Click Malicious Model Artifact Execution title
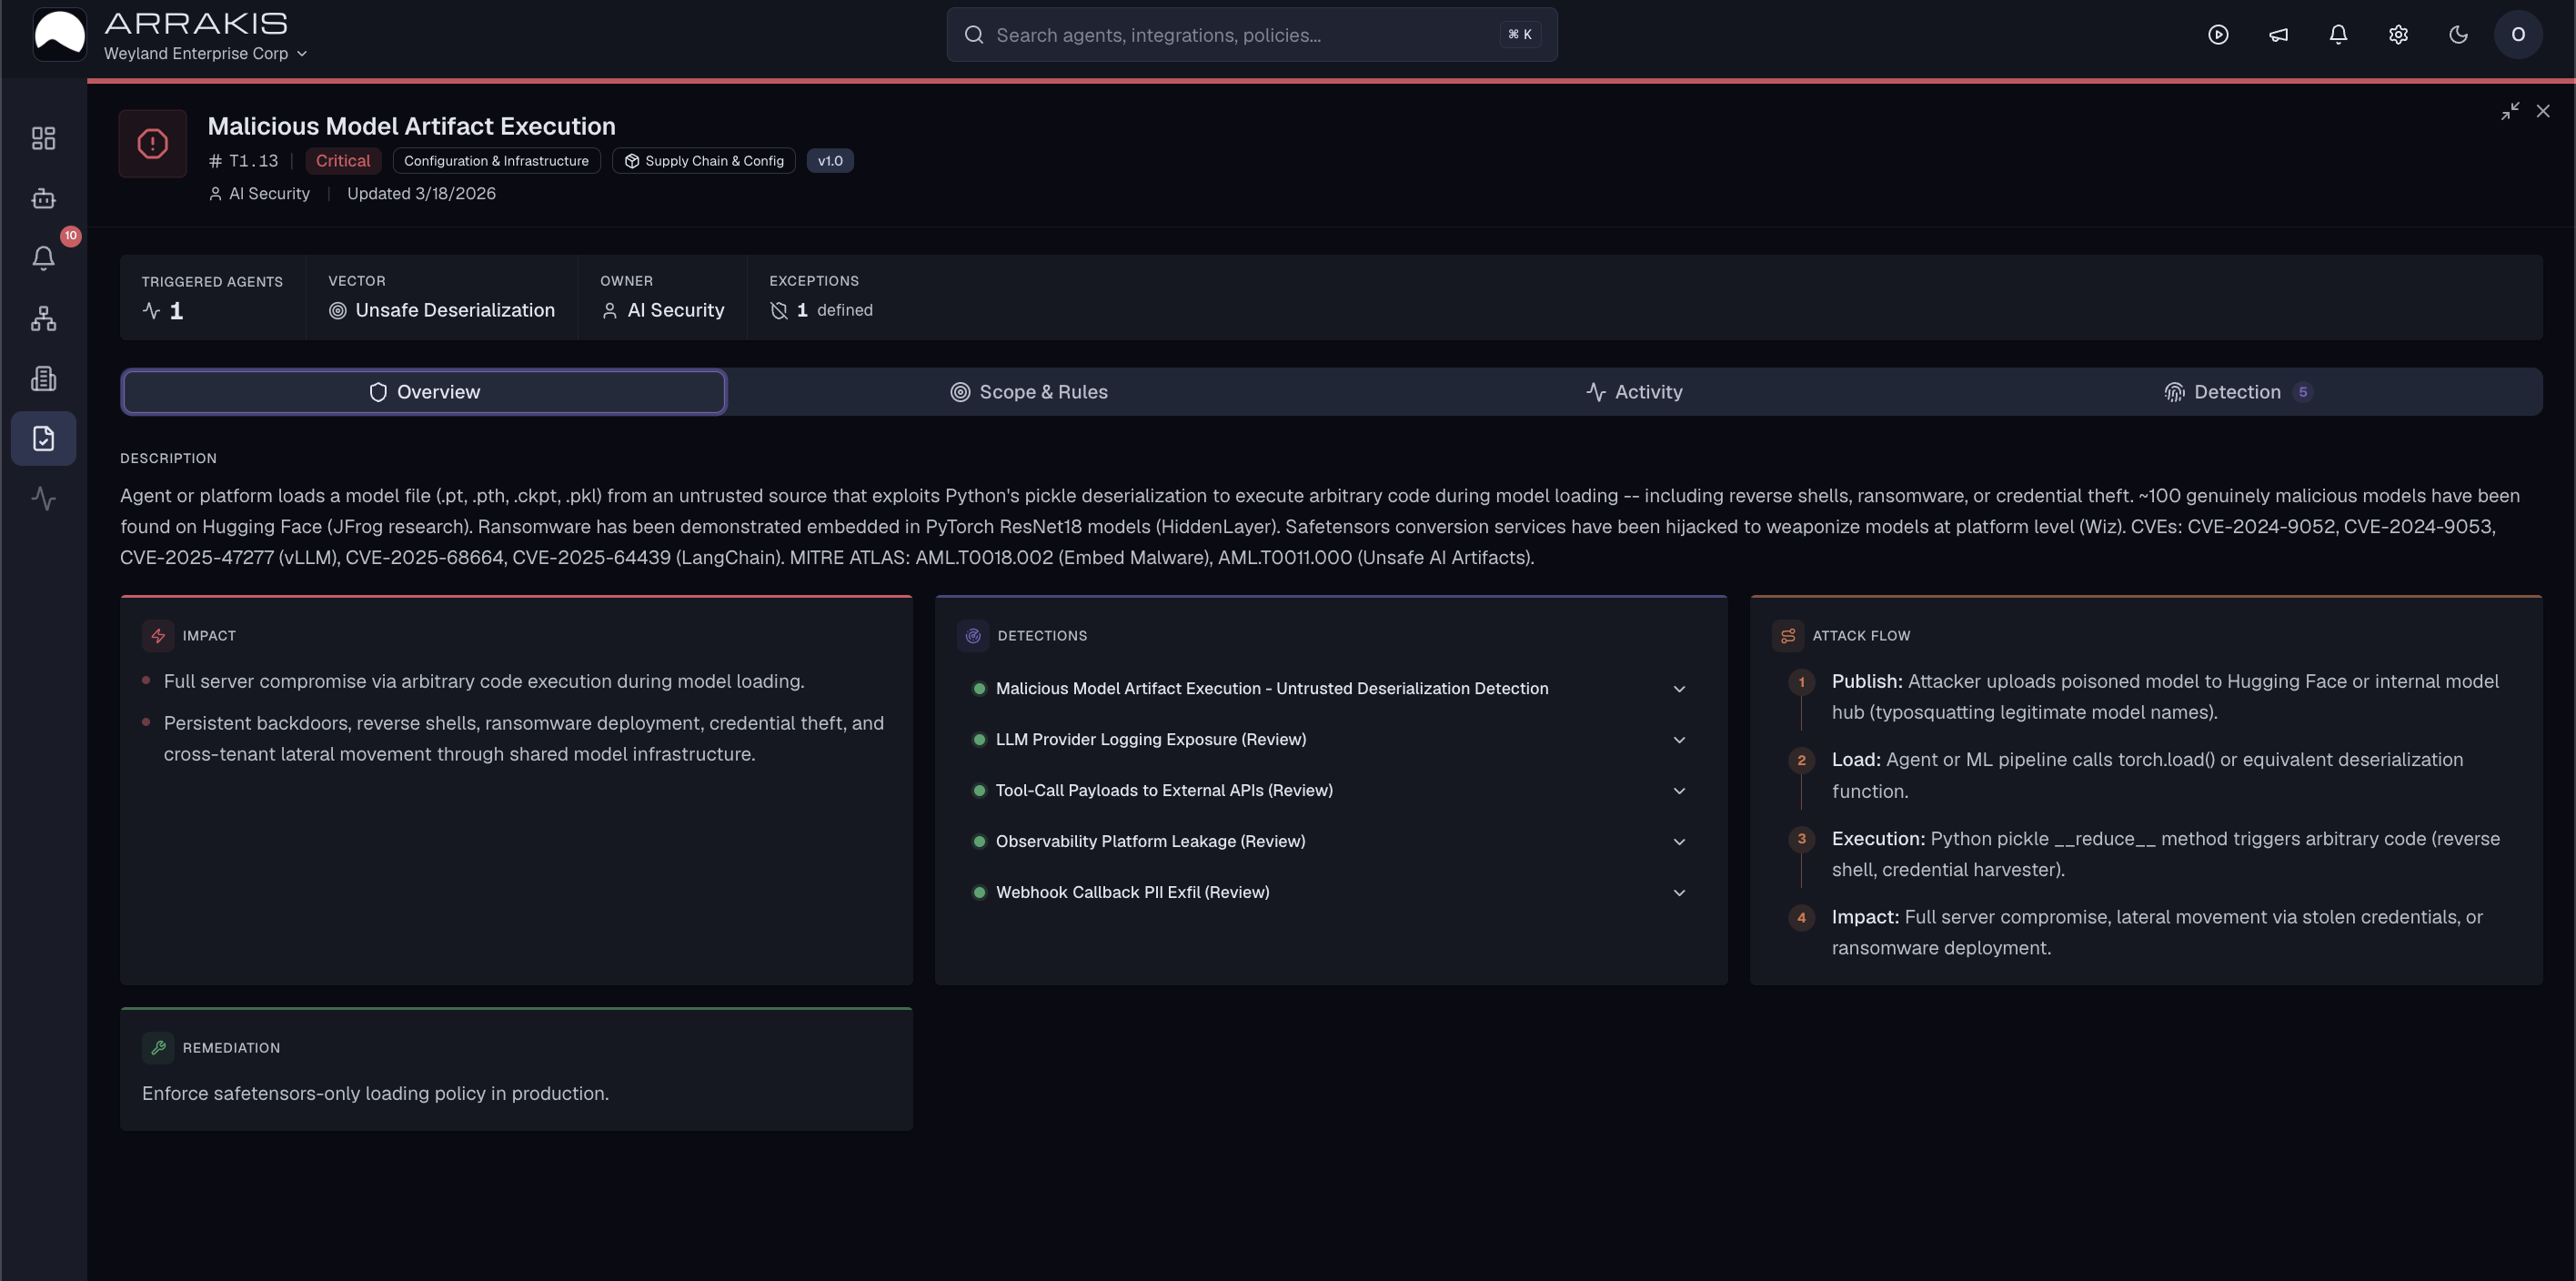Screen dimensions: 2576x1281 pos(411,126)
